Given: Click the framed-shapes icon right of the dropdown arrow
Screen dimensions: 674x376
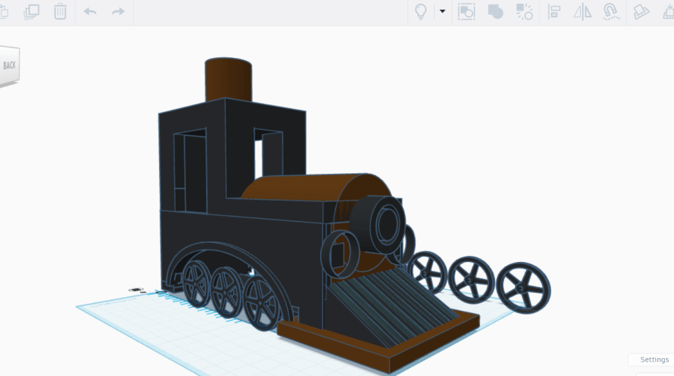Looking at the screenshot, I should point(467,11).
